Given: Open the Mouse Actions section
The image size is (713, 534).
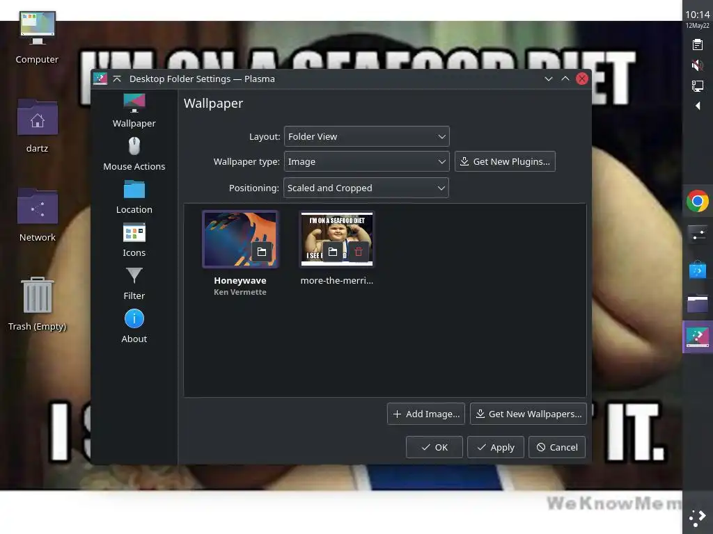Looking at the screenshot, I should [x=134, y=154].
